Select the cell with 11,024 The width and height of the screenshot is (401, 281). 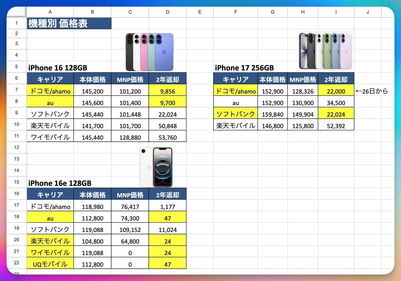(x=167, y=228)
